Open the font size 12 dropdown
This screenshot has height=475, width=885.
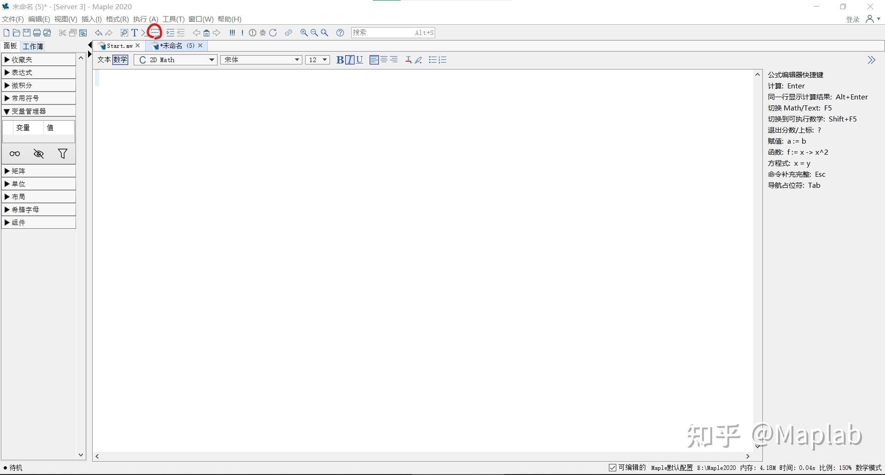click(x=318, y=60)
